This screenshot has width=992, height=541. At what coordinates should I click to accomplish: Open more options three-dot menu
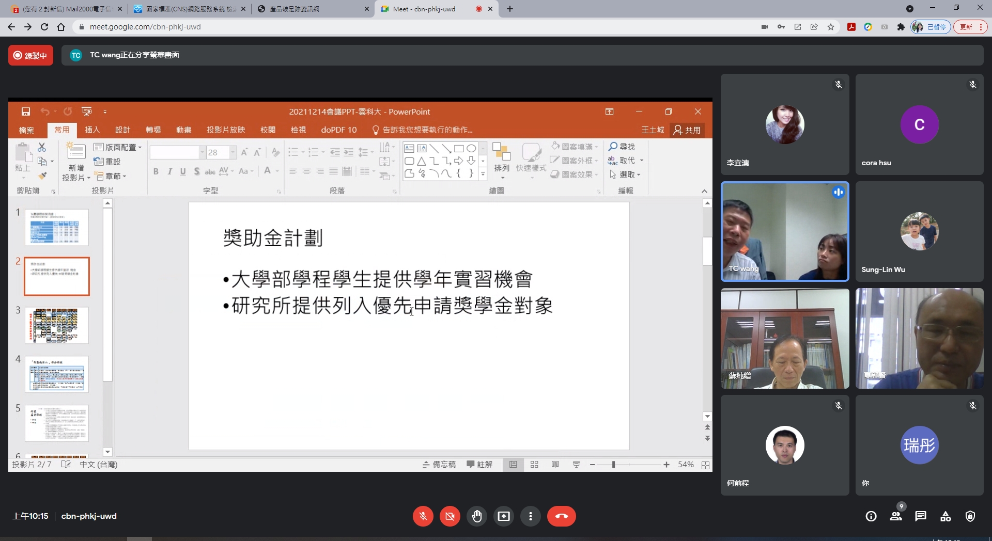click(531, 516)
